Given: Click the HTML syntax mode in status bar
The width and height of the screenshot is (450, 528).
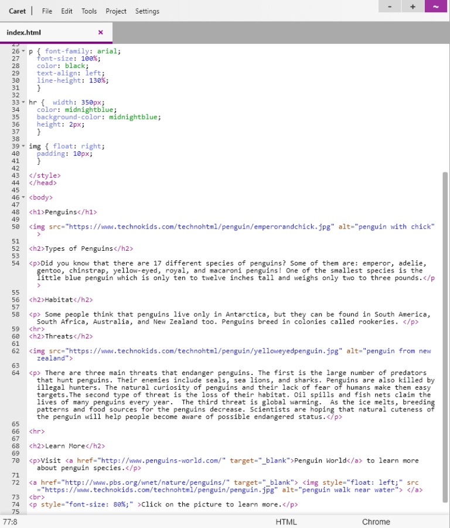Looking at the screenshot, I should (x=286, y=522).
